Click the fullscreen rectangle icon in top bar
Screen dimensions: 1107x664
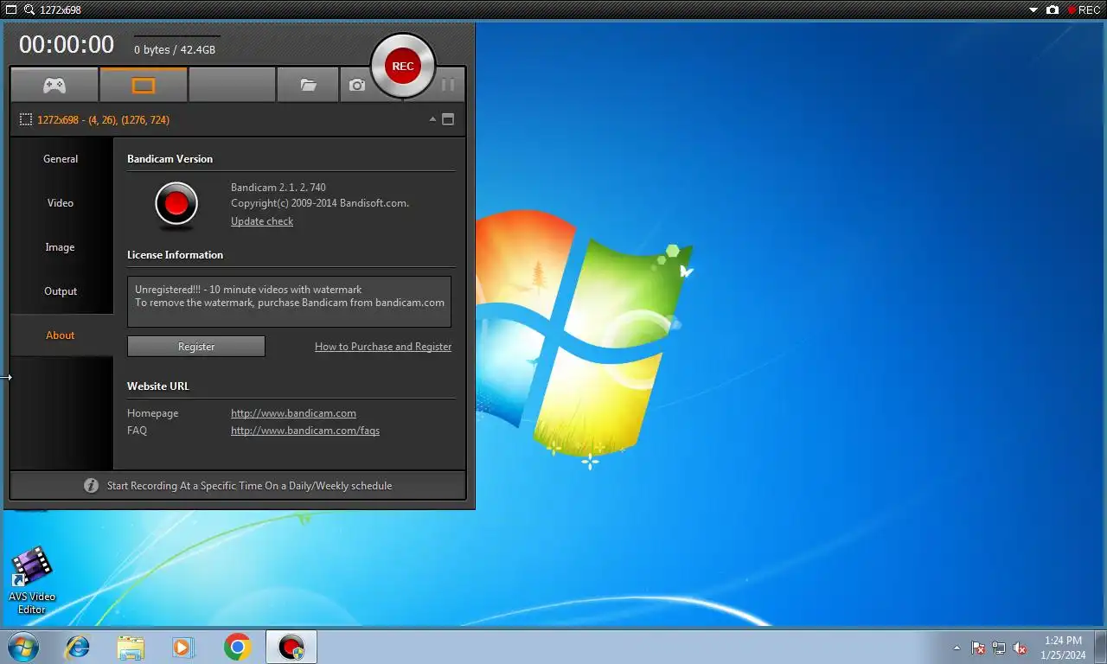[x=11, y=10]
